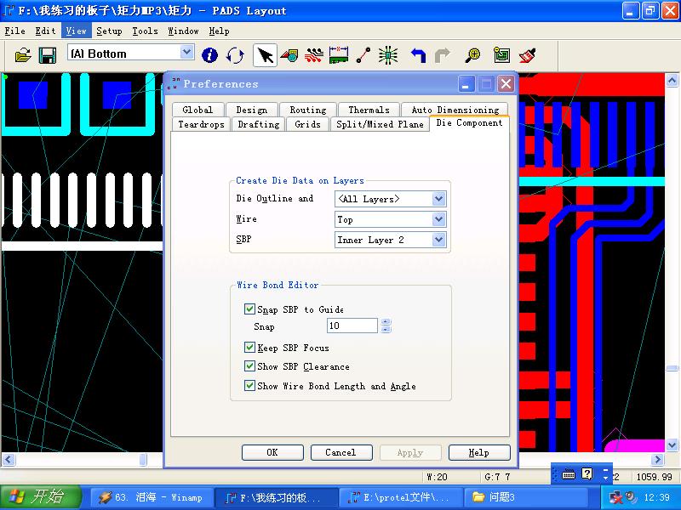Viewport: 681px width, 510px height.
Task: Click the Open file folder icon
Action: [23, 55]
